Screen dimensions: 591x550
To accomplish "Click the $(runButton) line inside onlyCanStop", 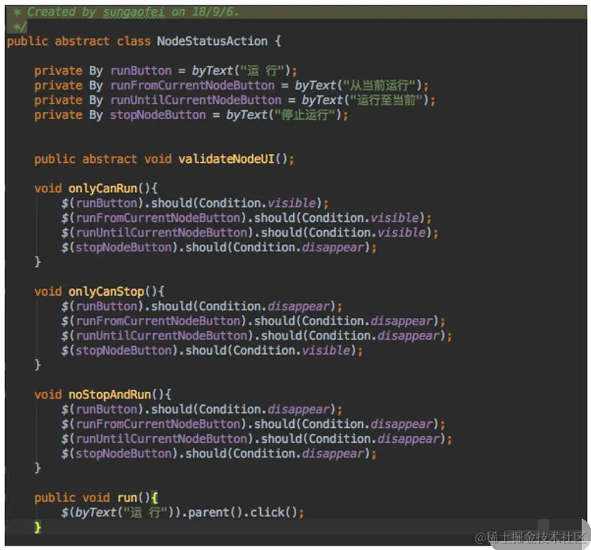I will 202,306.
